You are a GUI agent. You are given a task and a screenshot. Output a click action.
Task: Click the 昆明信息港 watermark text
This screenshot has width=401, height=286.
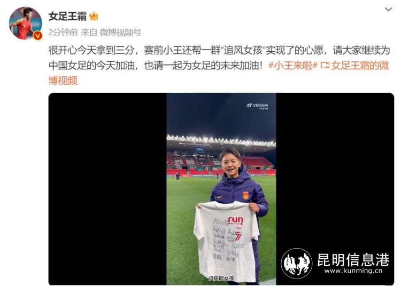(x=353, y=260)
